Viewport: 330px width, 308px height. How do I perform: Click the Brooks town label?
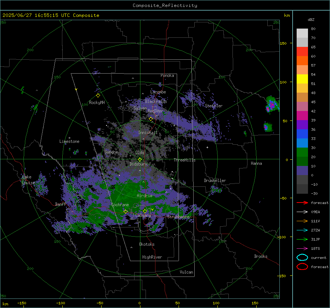click(x=261, y=256)
